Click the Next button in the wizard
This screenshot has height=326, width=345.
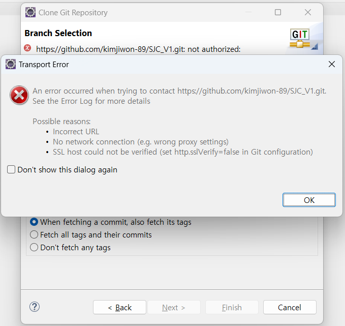(x=174, y=307)
